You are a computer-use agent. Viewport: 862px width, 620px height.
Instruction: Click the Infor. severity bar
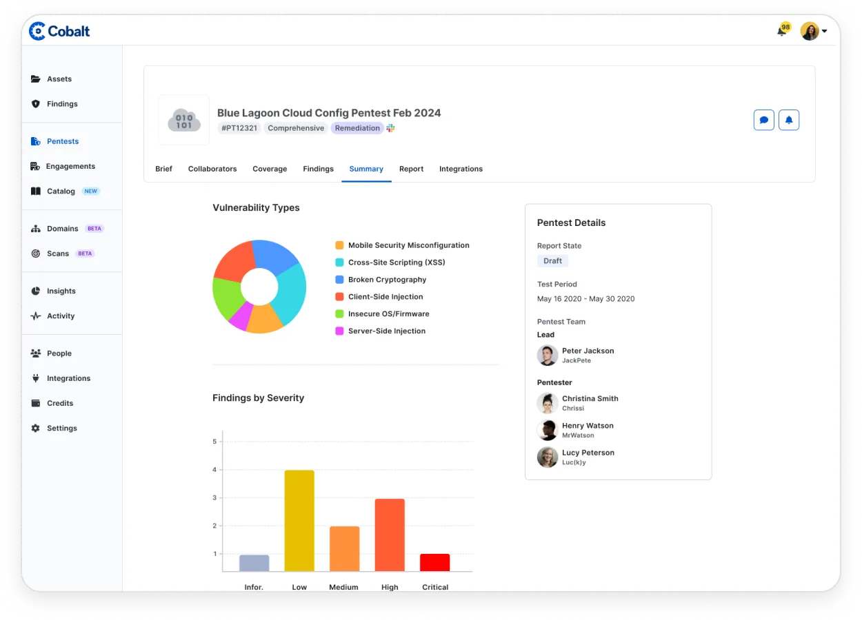pyautogui.click(x=254, y=563)
